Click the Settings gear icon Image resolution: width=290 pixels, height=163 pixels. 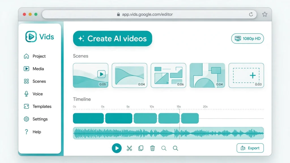click(26, 119)
